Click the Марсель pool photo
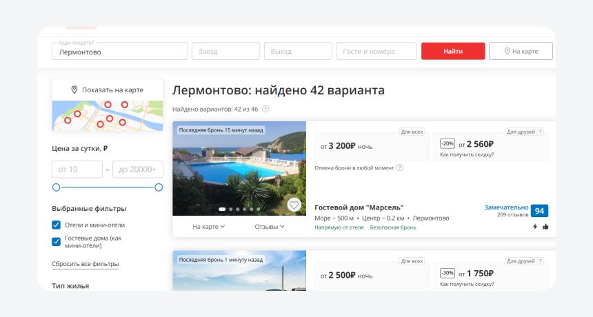The height and width of the screenshot is (317, 593). [x=239, y=169]
